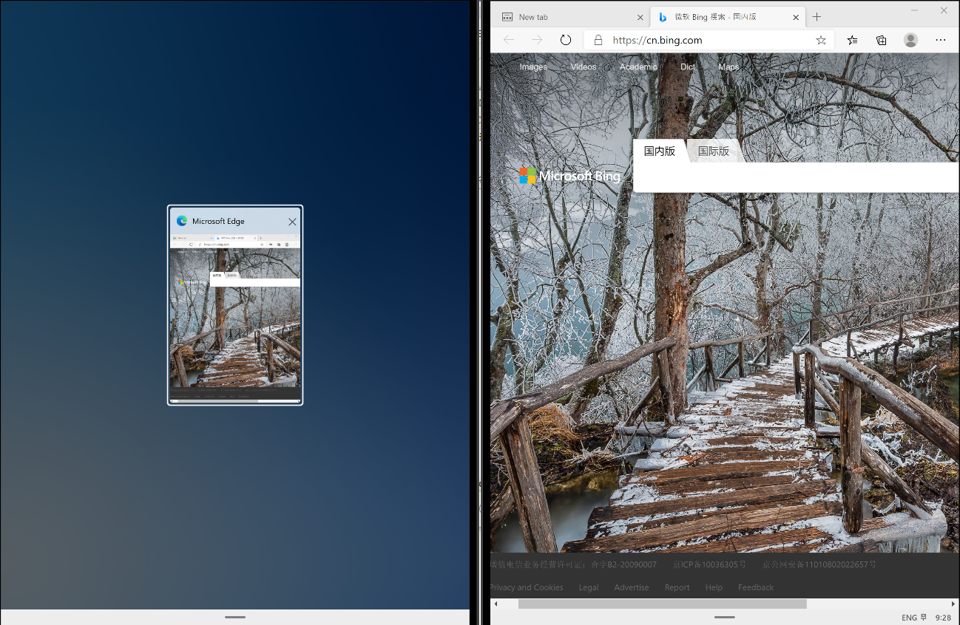The height and width of the screenshot is (625, 960).
Task: Open the Legal footer link
Action: (x=589, y=587)
